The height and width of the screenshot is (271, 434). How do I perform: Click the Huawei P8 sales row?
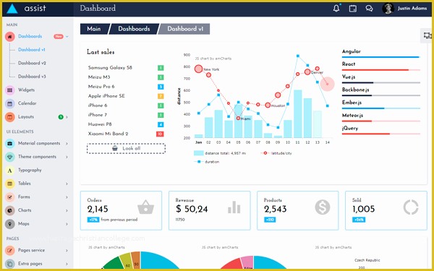point(126,124)
